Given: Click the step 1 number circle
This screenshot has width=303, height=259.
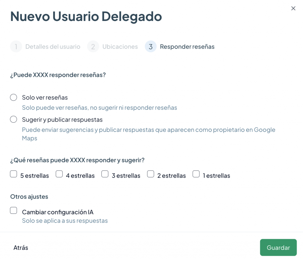Looking at the screenshot, I should [16, 46].
